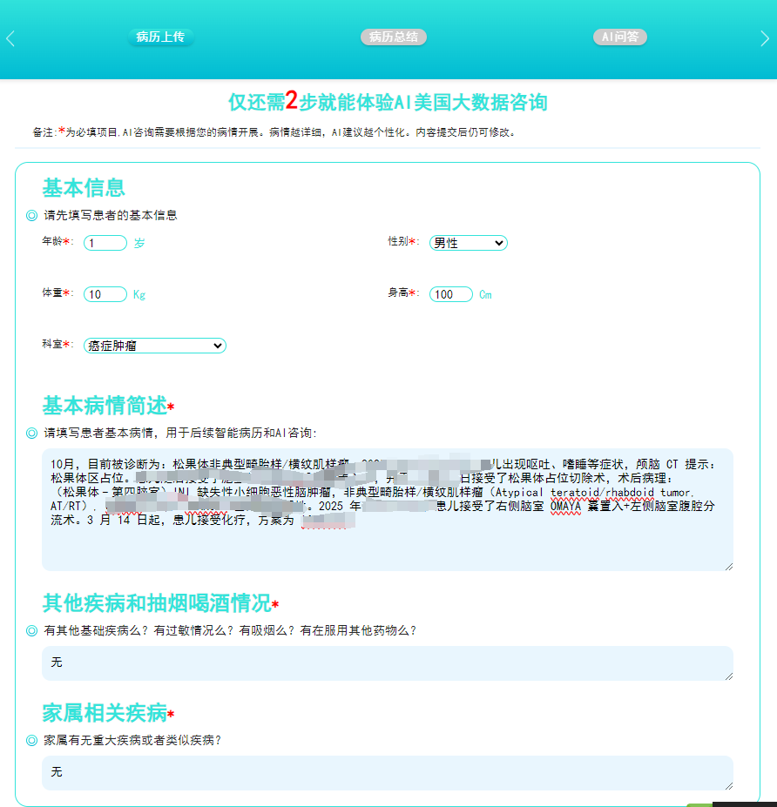Focus the 身高 input field with value 100
Image resolution: width=777 pixels, height=807 pixels.
pyautogui.click(x=451, y=294)
